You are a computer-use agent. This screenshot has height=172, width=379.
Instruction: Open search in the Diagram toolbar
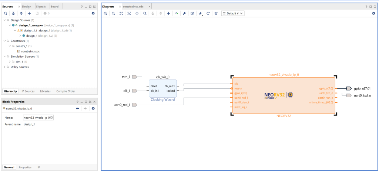tap(145, 14)
